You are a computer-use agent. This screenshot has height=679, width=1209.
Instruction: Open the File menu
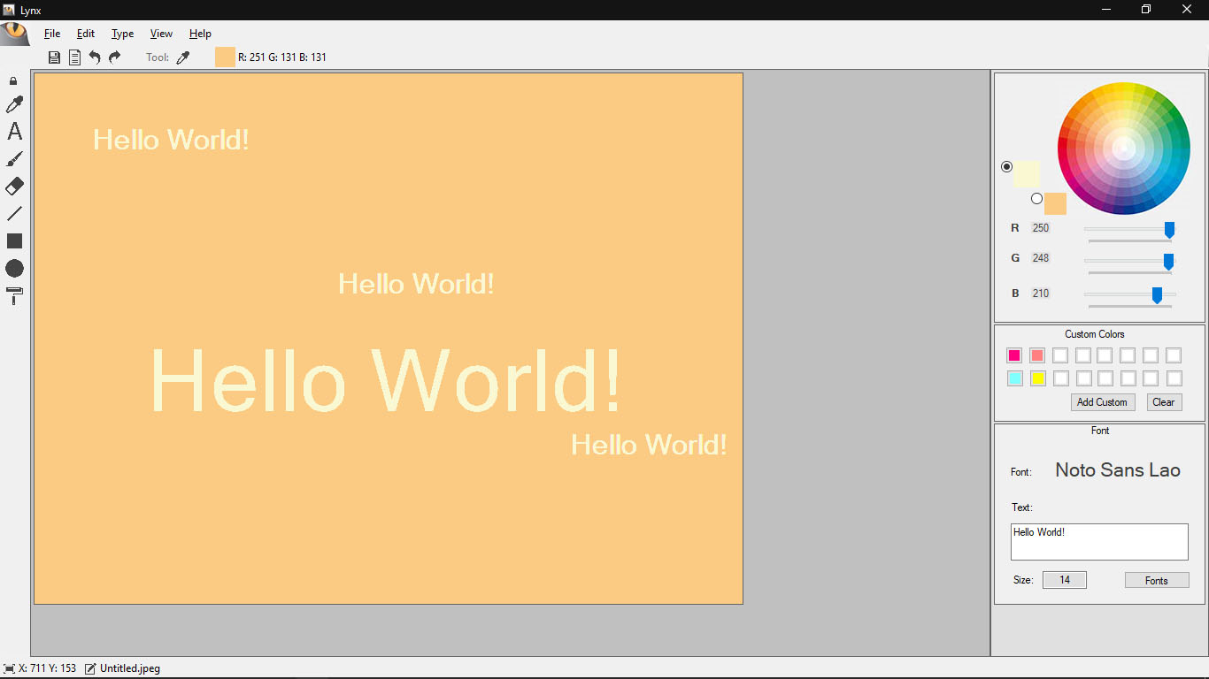coord(52,34)
